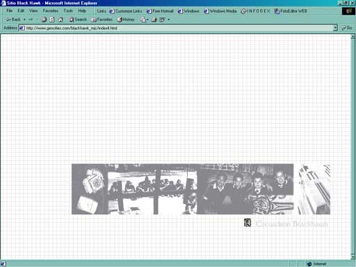Click the Internet Explorer title bar icon
Screen dimensions: 356x267
[x=3, y=3]
